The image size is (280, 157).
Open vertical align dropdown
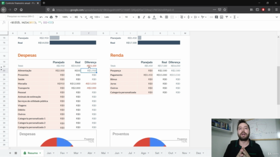pyautogui.click(x=189, y=17)
